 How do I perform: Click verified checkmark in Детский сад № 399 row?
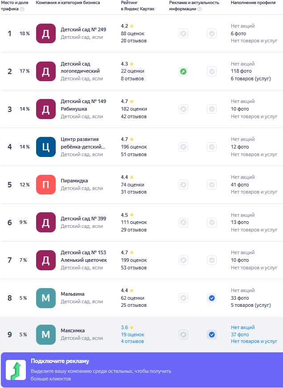coord(212,223)
